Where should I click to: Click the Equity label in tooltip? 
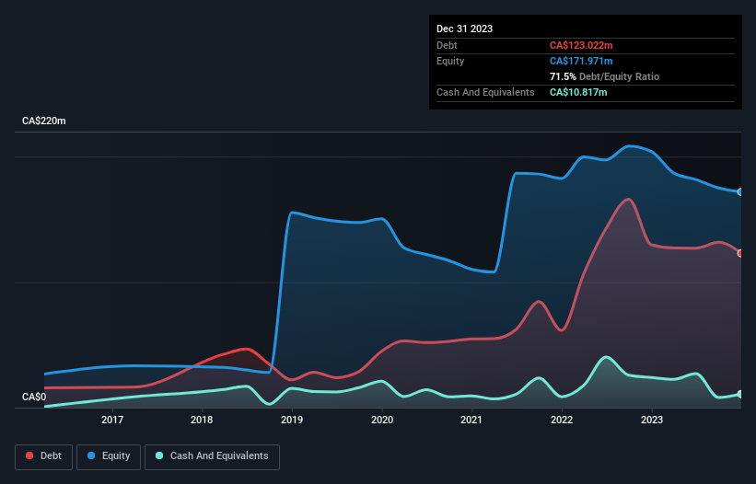pyautogui.click(x=450, y=61)
